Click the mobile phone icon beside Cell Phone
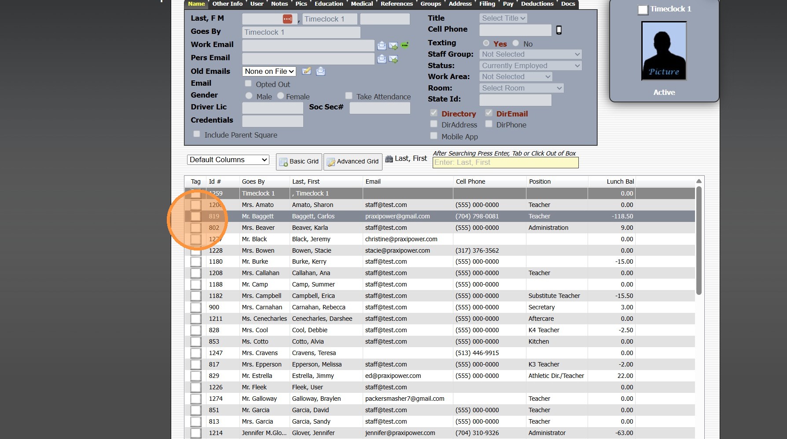The image size is (787, 439). [x=559, y=30]
